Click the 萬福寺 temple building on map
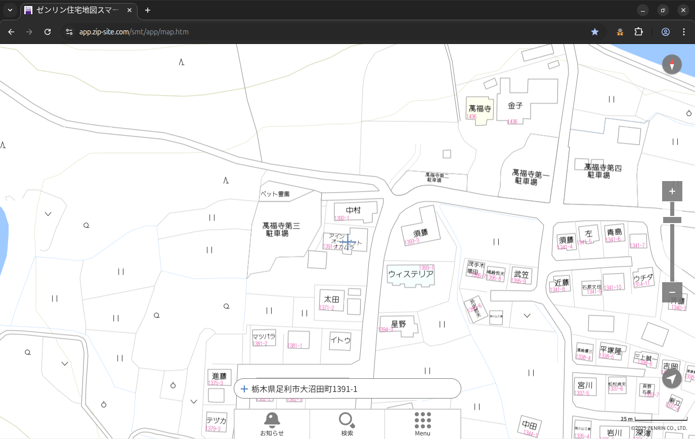 479,108
